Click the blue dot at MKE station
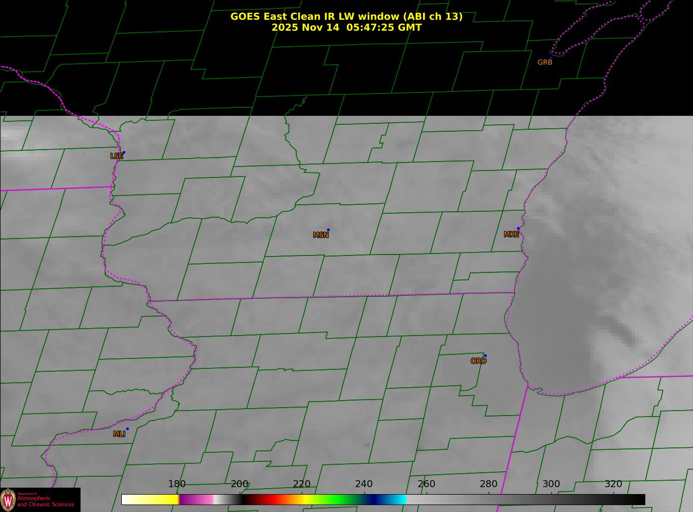Screen dimensions: 693x512 click(518, 229)
